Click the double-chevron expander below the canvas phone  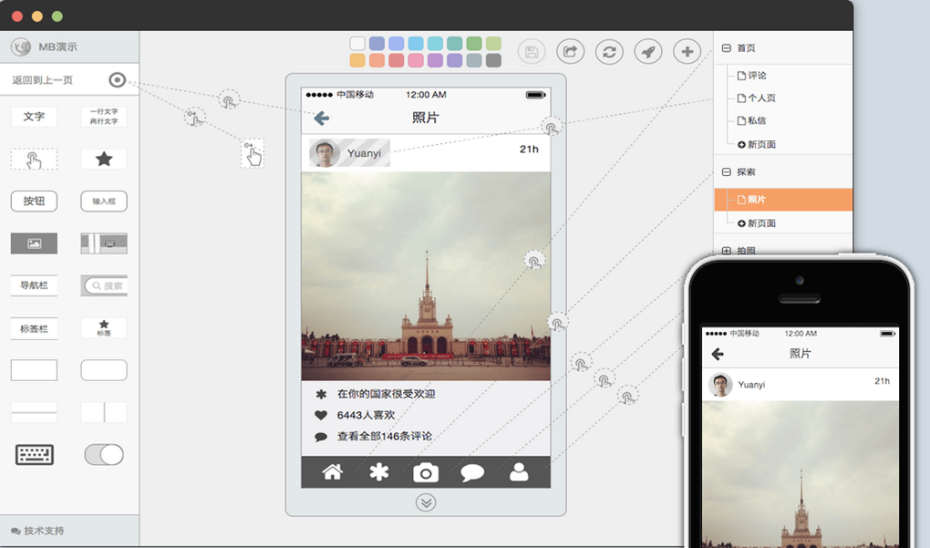[x=425, y=501]
